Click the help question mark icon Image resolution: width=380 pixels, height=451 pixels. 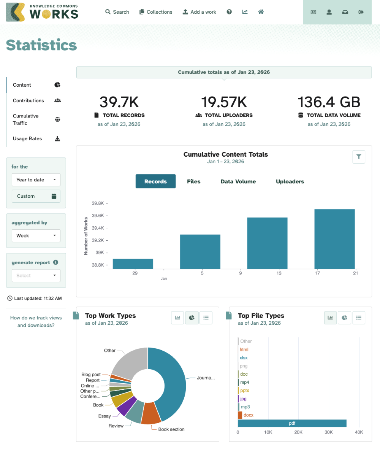229,12
